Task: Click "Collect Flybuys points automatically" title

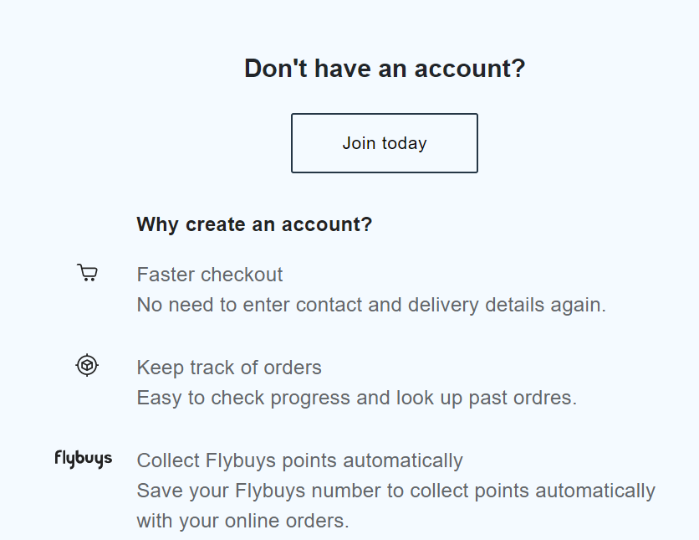Action: 299,460
